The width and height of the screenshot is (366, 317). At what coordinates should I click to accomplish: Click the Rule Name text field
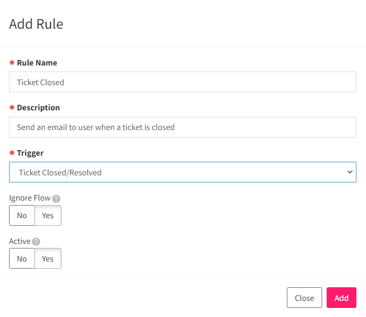[x=182, y=82]
